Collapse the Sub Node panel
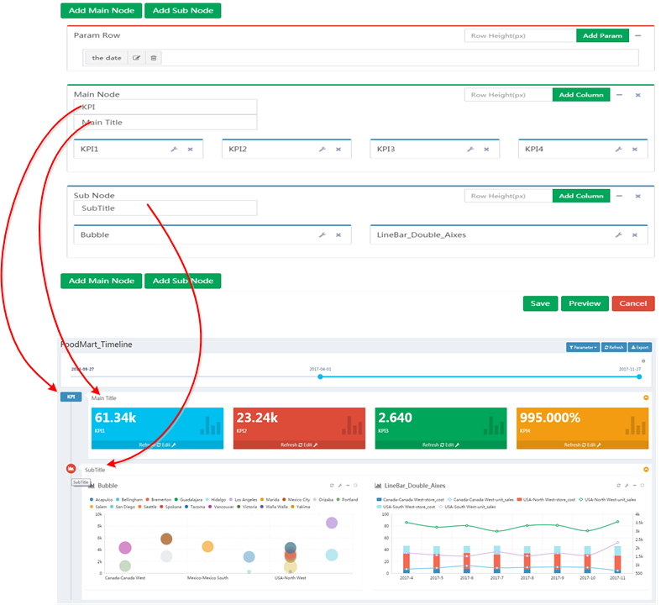This screenshot has width=661, height=605. point(619,196)
